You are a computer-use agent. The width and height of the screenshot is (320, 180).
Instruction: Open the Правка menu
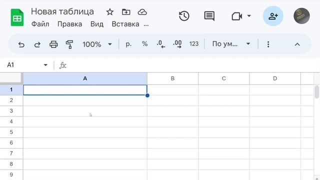coord(70,24)
